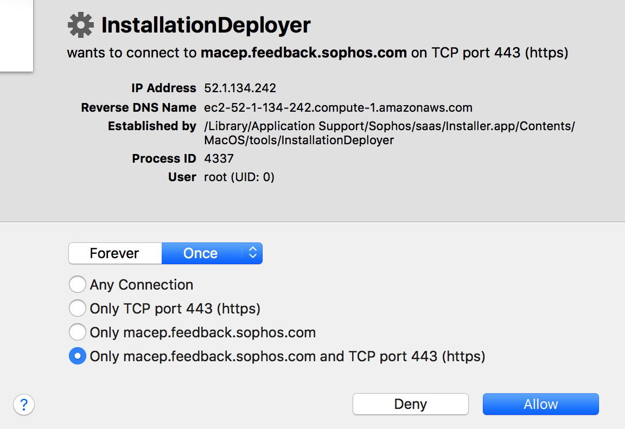This screenshot has width=625, height=429.
Task: Open the Once duration dropdown arrows
Action: [x=252, y=253]
